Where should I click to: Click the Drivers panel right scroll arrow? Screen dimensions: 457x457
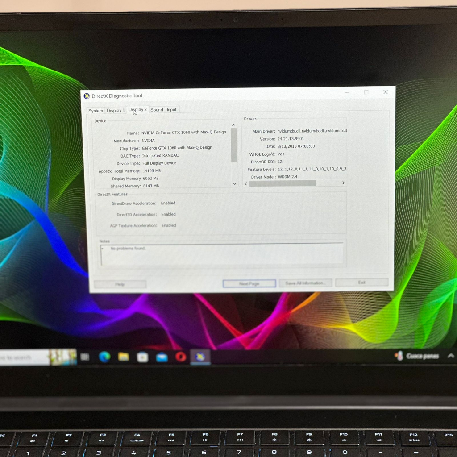point(343,183)
